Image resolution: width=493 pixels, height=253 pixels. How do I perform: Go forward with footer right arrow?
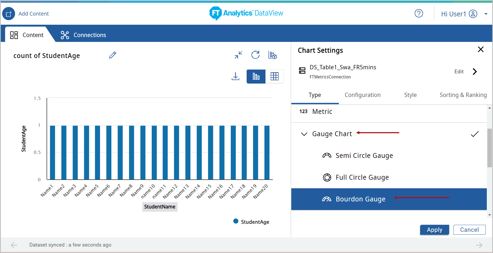(x=479, y=245)
